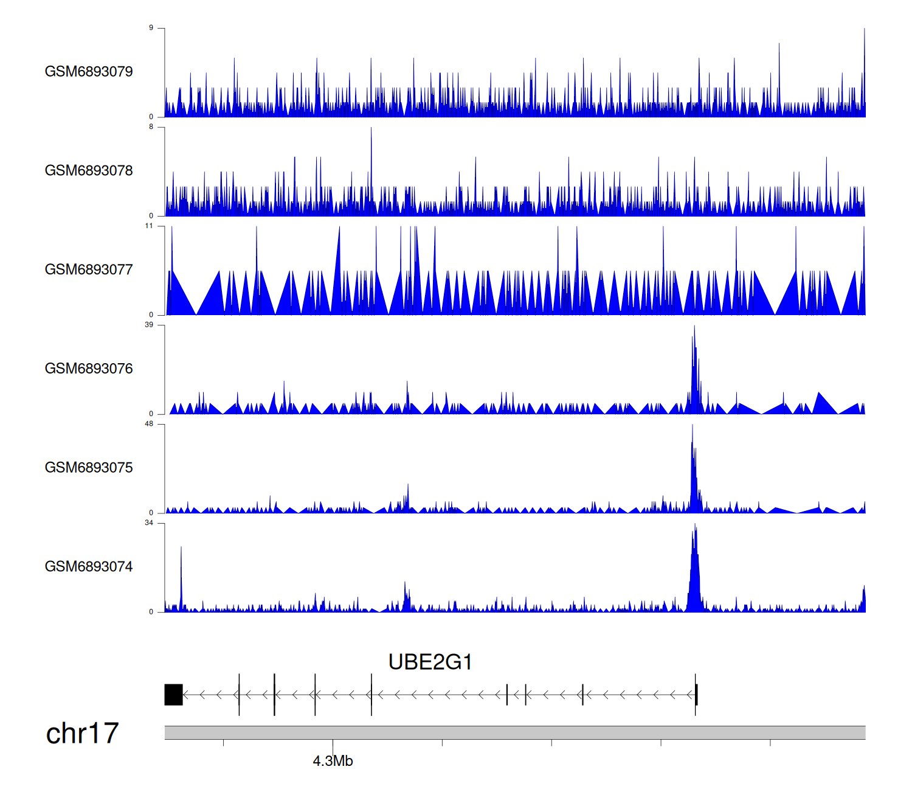Select the GSM6893074 track name

(x=89, y=567)
